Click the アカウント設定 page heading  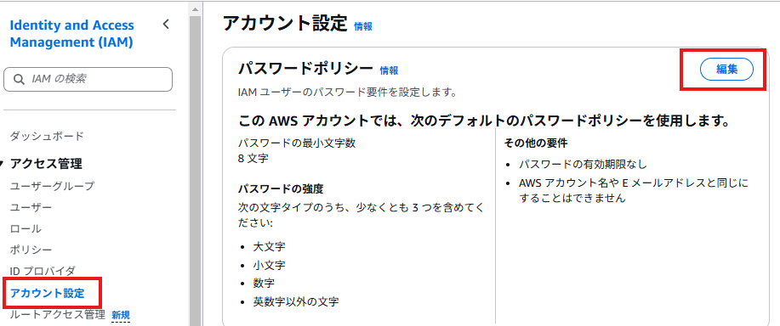(x=285, y=23)
